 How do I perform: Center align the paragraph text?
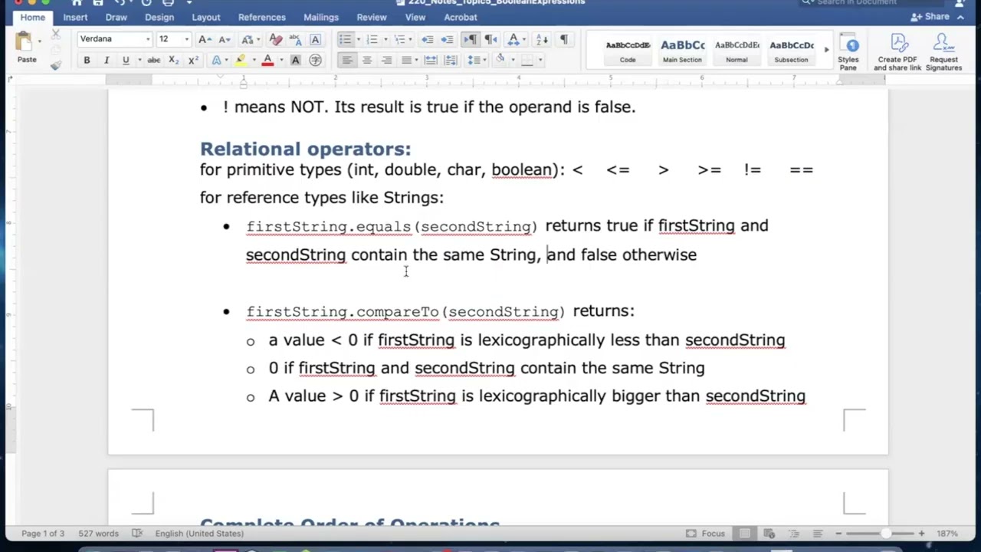[x=366, y=60]
